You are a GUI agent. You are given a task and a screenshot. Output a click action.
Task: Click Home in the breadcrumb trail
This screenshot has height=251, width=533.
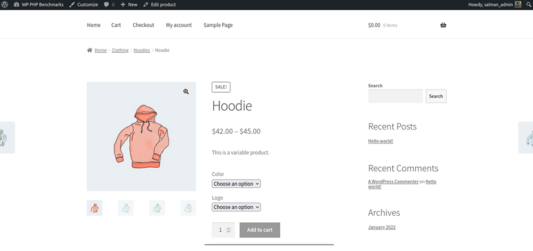pyautogui.click(x=101, y=50)
